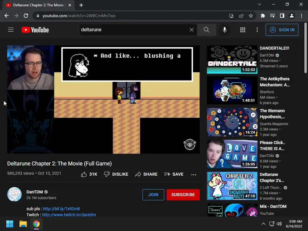
Task: Clear the search box with the X
Action: pos(192,30)
